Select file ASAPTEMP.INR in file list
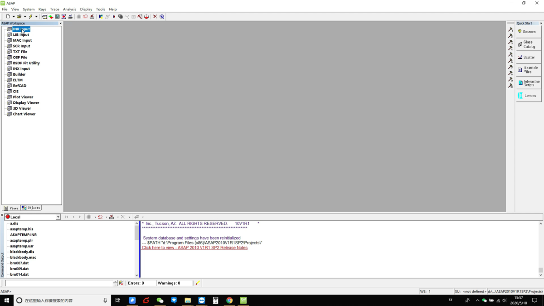The width and height of the screenshot is (544, 306). coord(24,235)
